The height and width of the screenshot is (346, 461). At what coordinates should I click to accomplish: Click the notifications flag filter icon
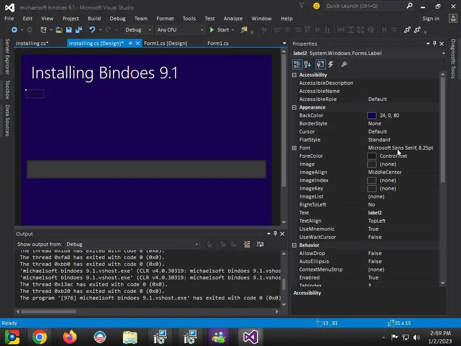tap(302, 5)
